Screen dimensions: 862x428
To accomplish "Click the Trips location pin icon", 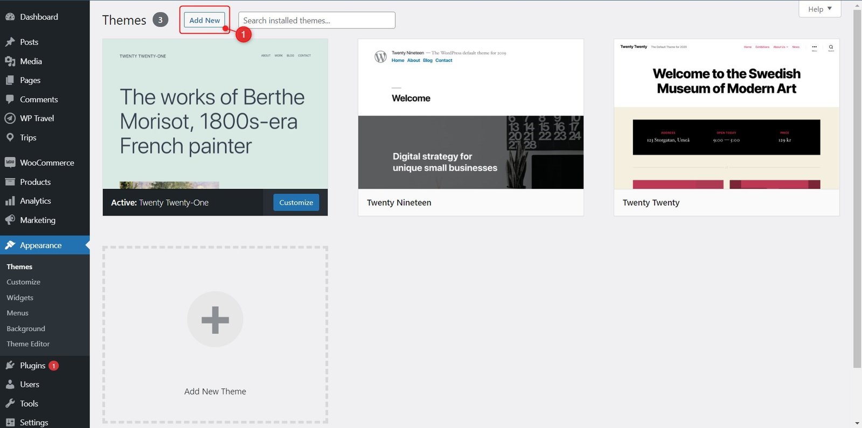I will (x=10, y=138).
